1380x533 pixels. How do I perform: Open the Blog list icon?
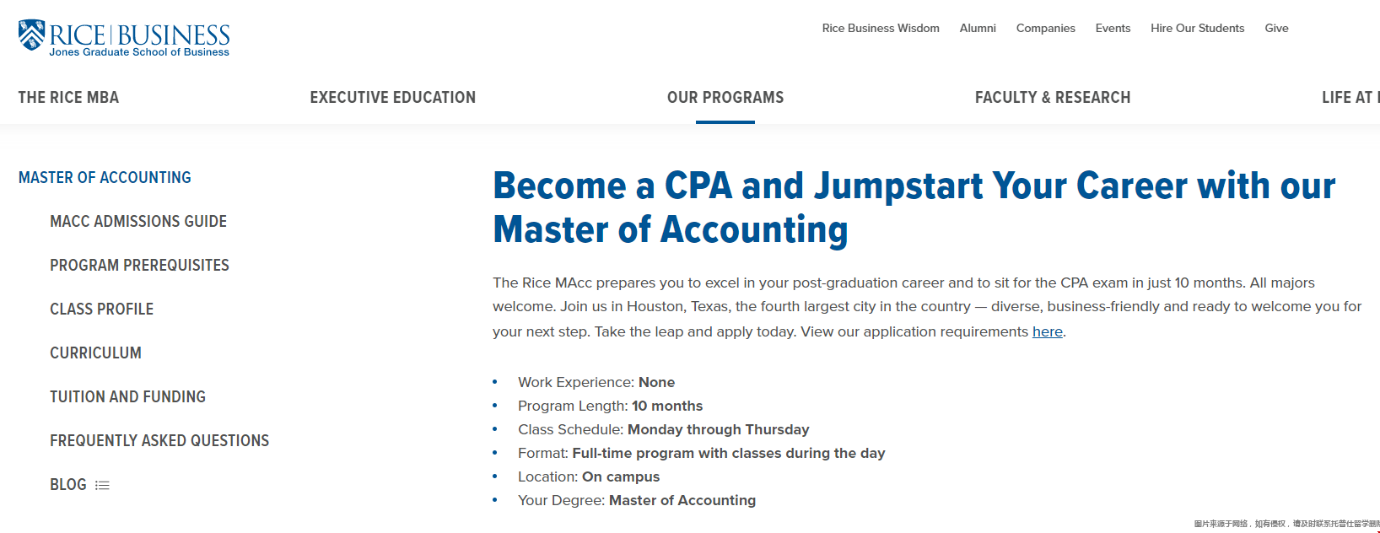pyautogui.click(x=102, y=485)
